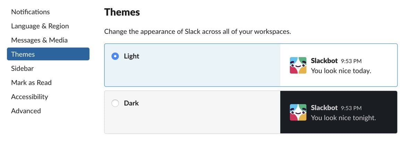Viewport: 406px width, 143px height.
Task: Click Slackbot name in light preview
Action: coord(324,60)
